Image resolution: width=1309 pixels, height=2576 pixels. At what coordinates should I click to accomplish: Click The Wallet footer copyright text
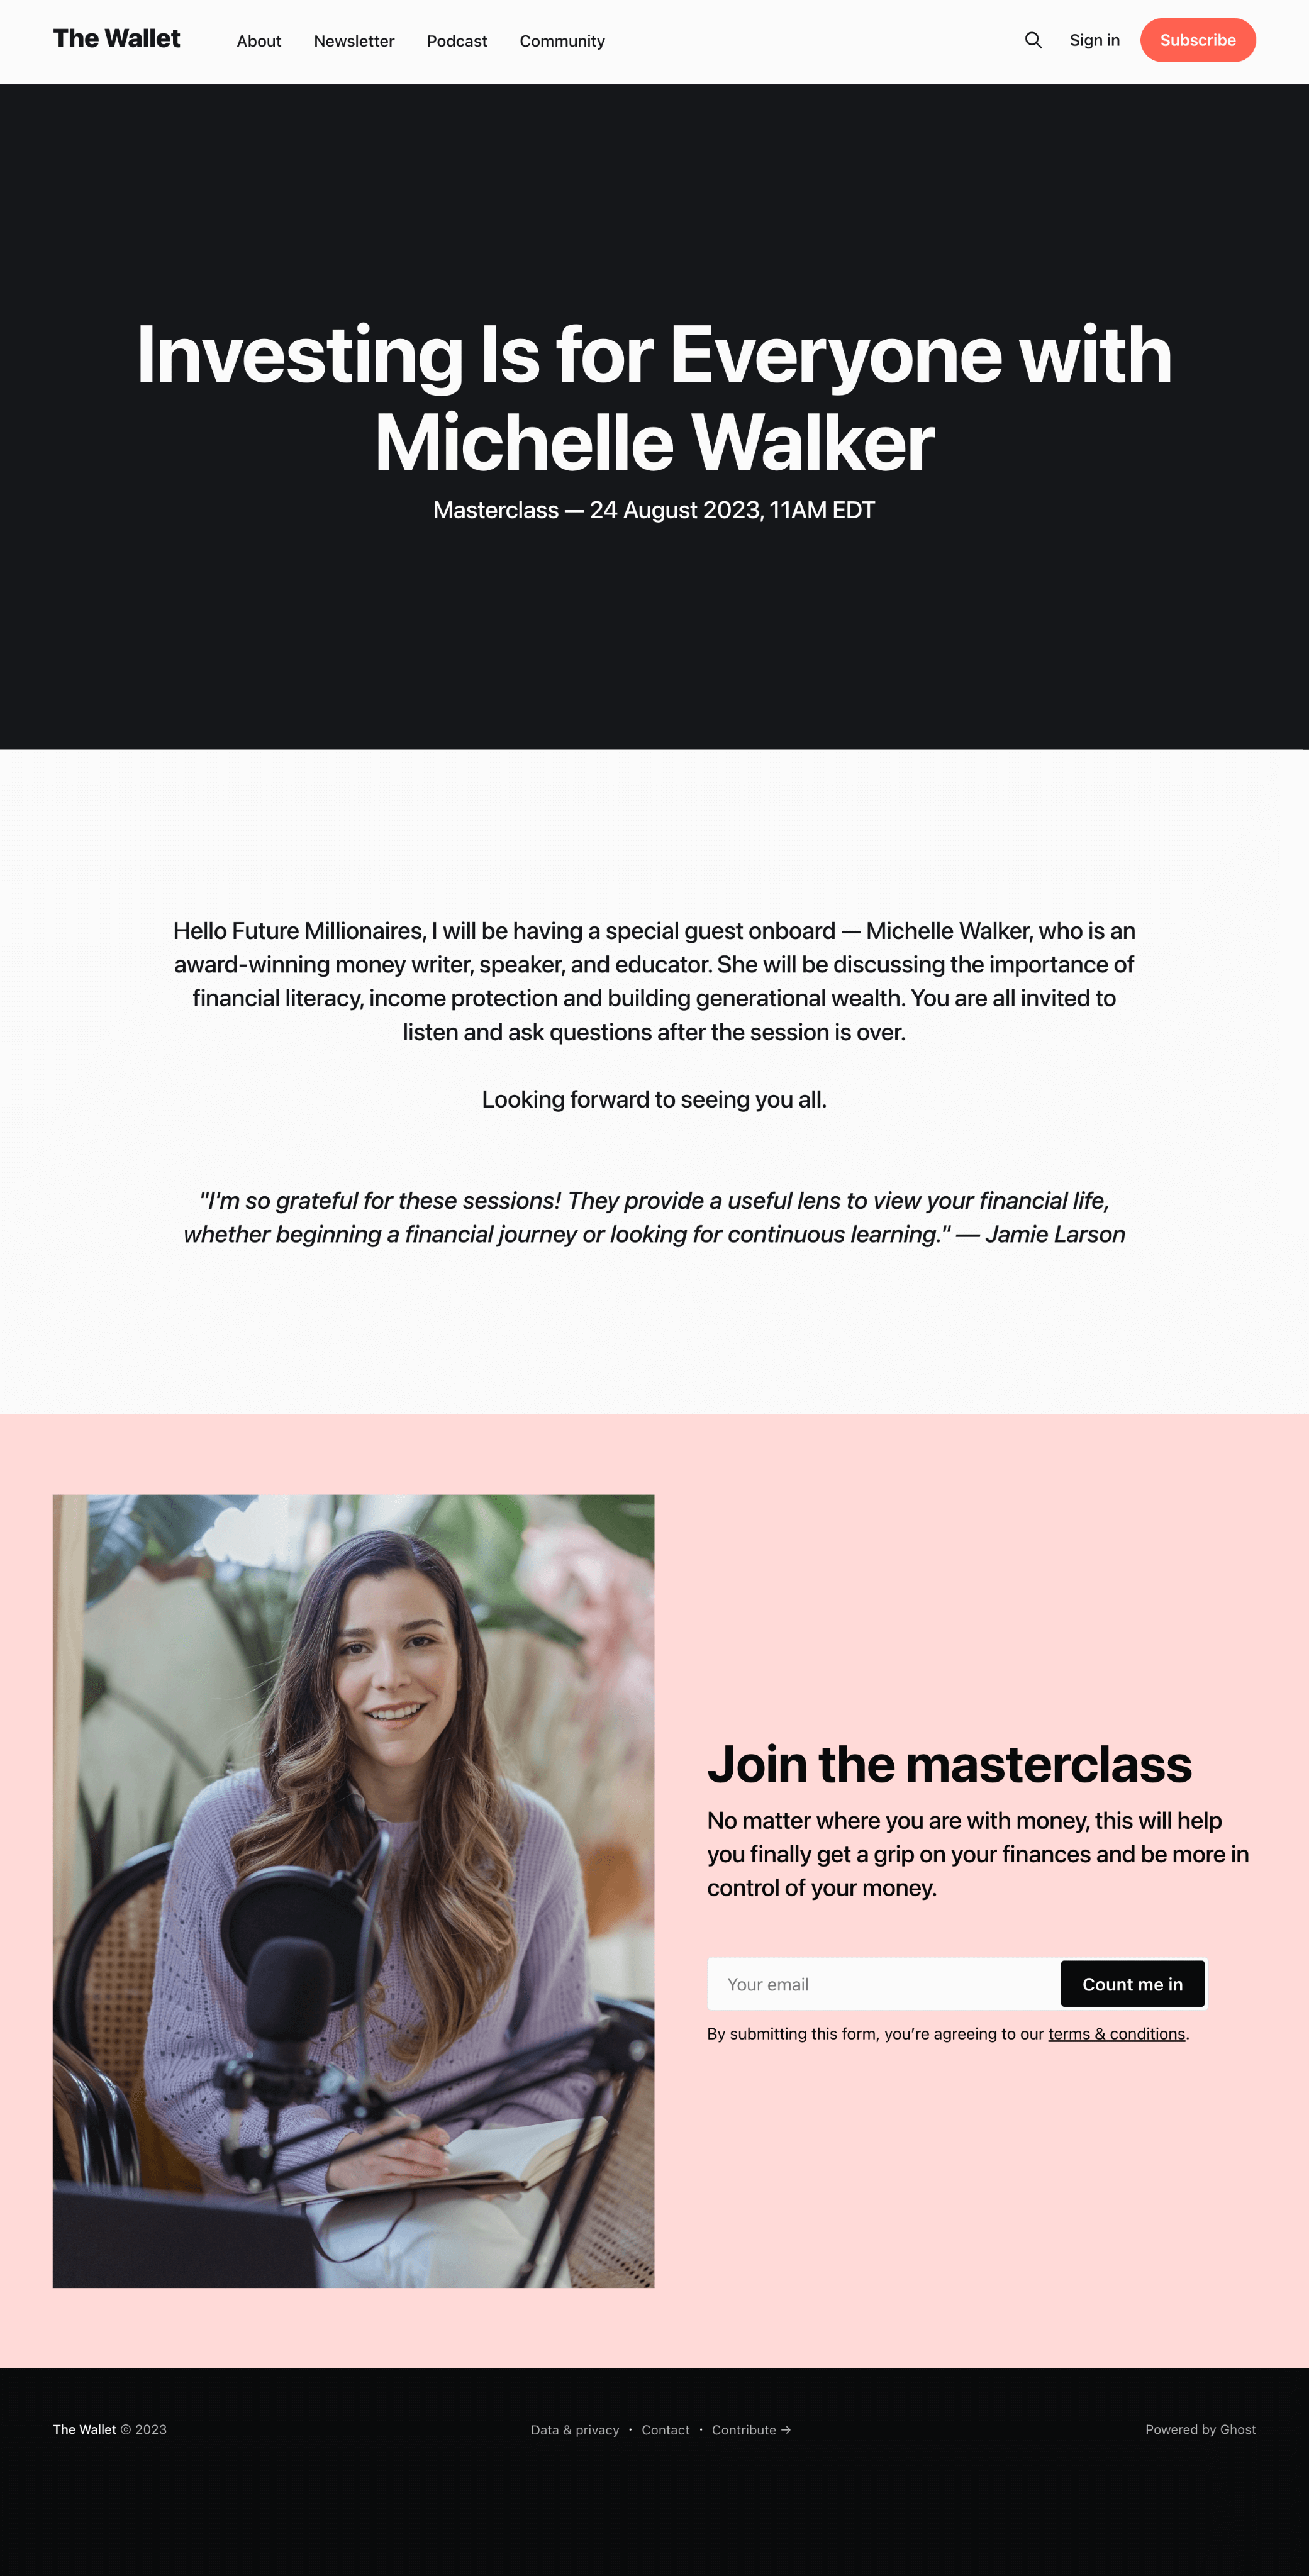pos(109,2429)
